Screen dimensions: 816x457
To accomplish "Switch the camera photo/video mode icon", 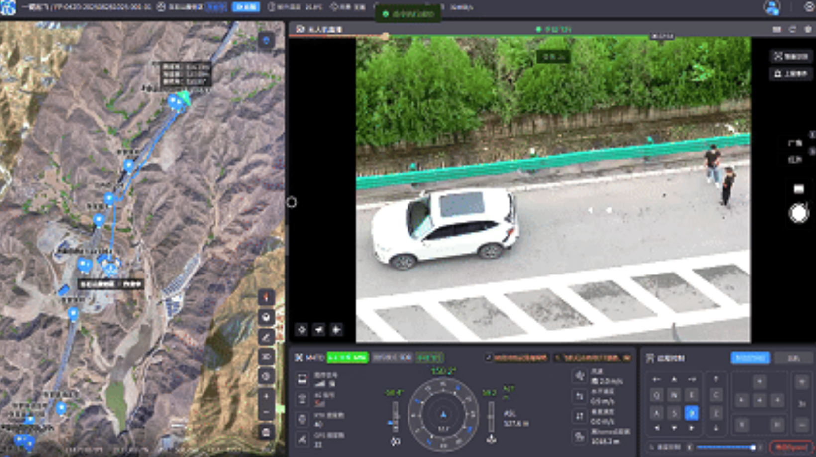I will pyautogui.click(x=798, y=189).
